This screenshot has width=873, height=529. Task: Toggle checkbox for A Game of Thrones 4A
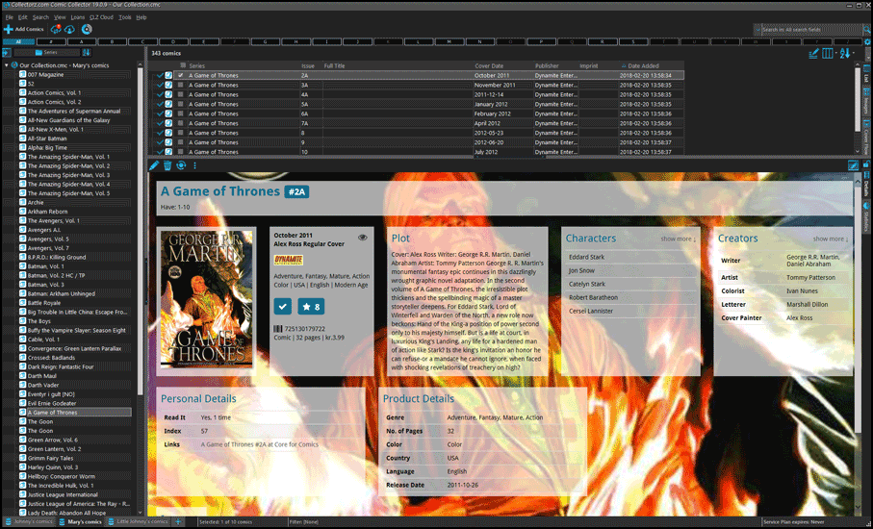coord(180,94)
